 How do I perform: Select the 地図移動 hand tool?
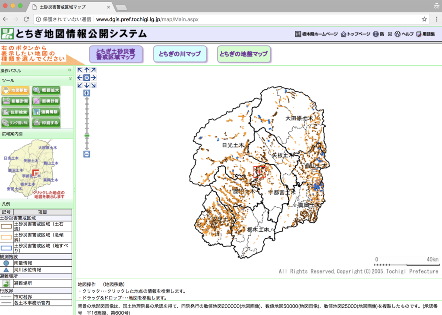(x=15, y=90)
